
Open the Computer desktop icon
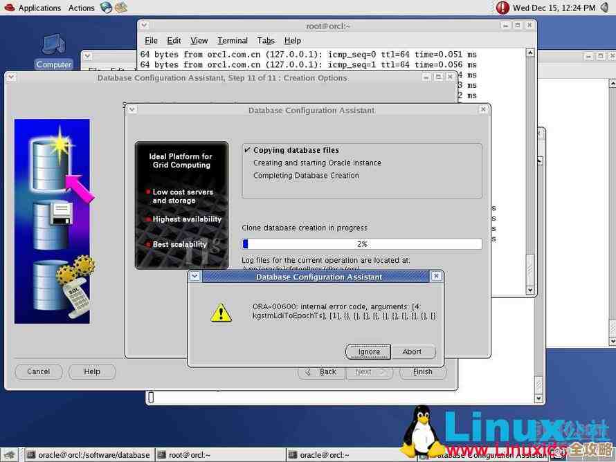click(53, 50)
